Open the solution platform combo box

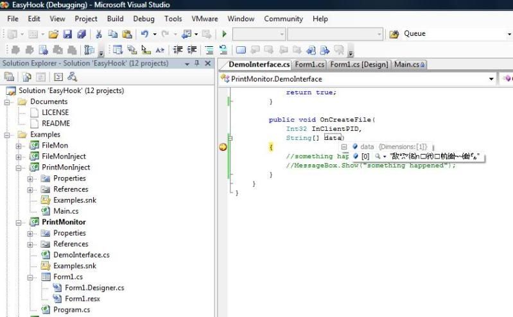(335, 34)
